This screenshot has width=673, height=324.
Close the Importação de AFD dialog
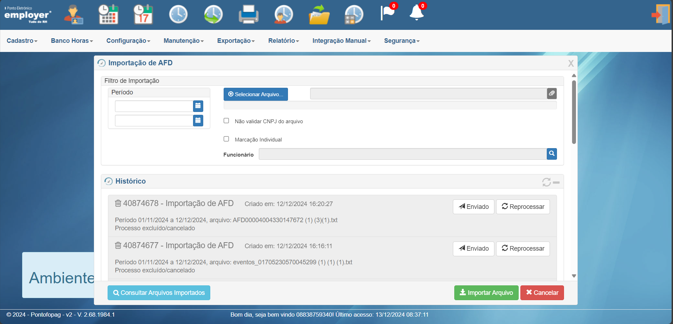tap(571, 63)
